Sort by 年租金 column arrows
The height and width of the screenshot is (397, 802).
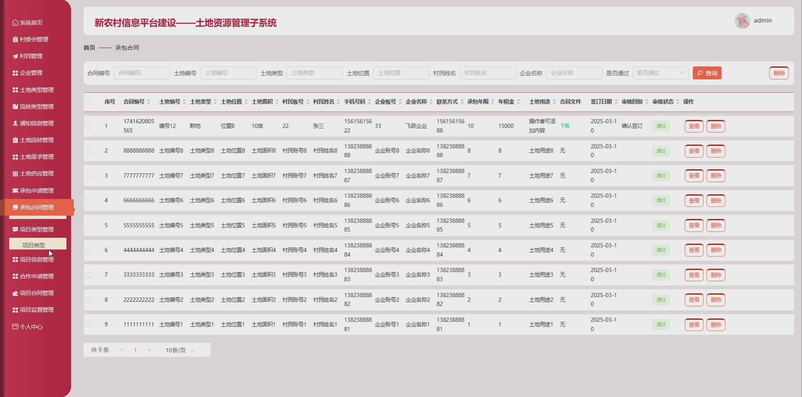[518, 102]
